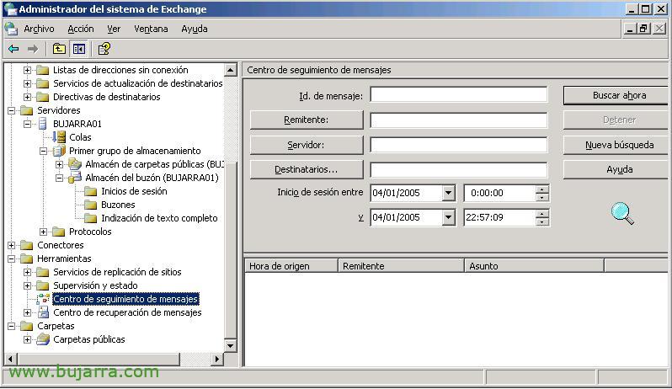This screenshot has height=389, width=672.
Task: Expand Servicios de actualización de destinatarios
Action: (27, 83)
